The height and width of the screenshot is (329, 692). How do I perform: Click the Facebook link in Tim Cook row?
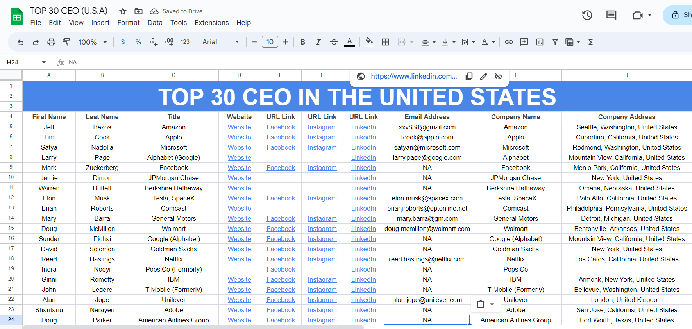[281, 137]
